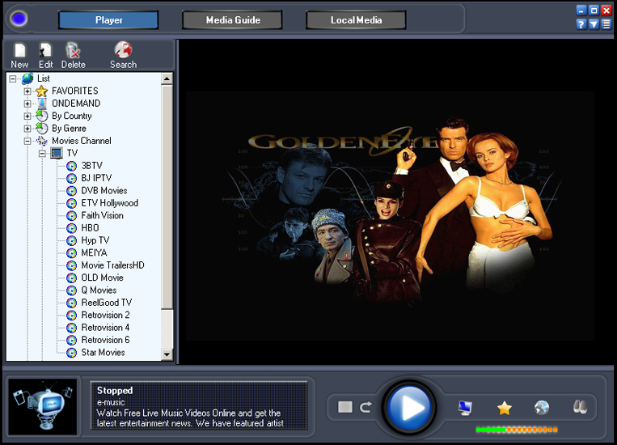Switch to the Media Guide tab
This screenshot has width=617, height=445.
[x=232, y=20]
